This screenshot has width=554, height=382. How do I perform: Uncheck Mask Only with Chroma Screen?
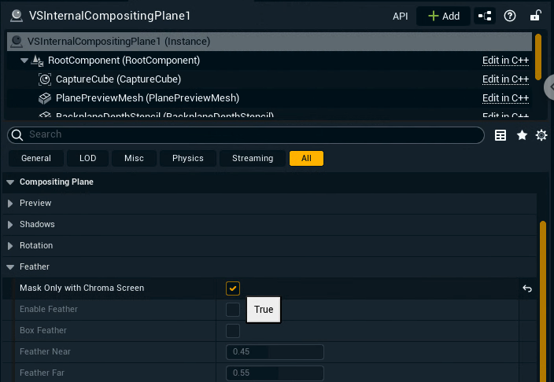tap(233, 288)
